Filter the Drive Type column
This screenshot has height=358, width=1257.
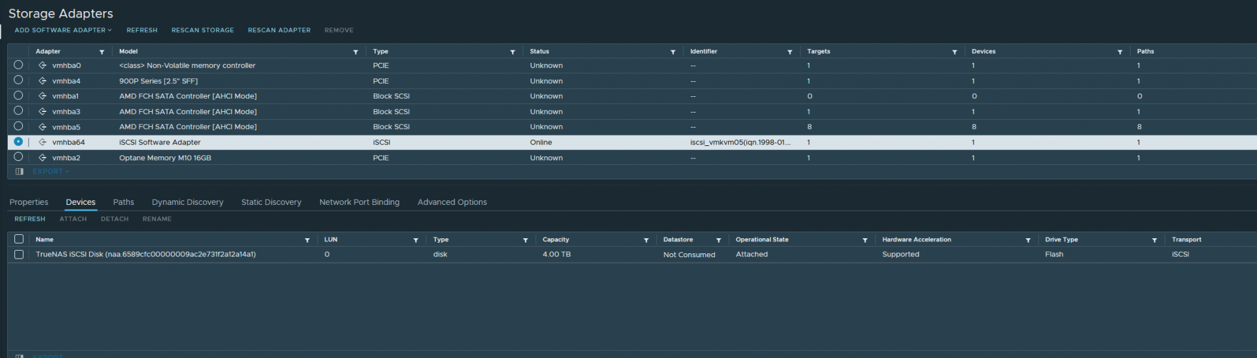pos(1154,240)
